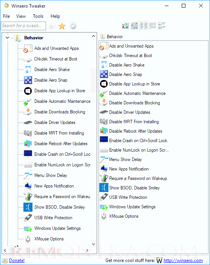Click tree horizontal scrollbar right arrow
The width and height of the screenshot is (210, 265).
point(87,251)
